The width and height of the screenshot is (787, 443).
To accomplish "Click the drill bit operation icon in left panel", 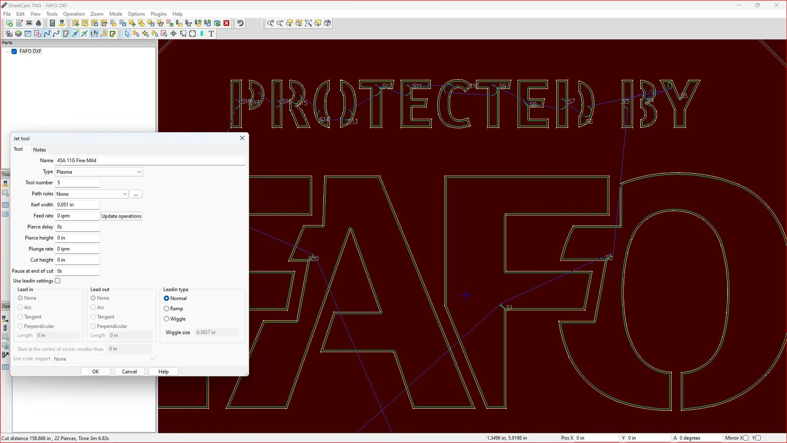I will [x=5, y=328].
